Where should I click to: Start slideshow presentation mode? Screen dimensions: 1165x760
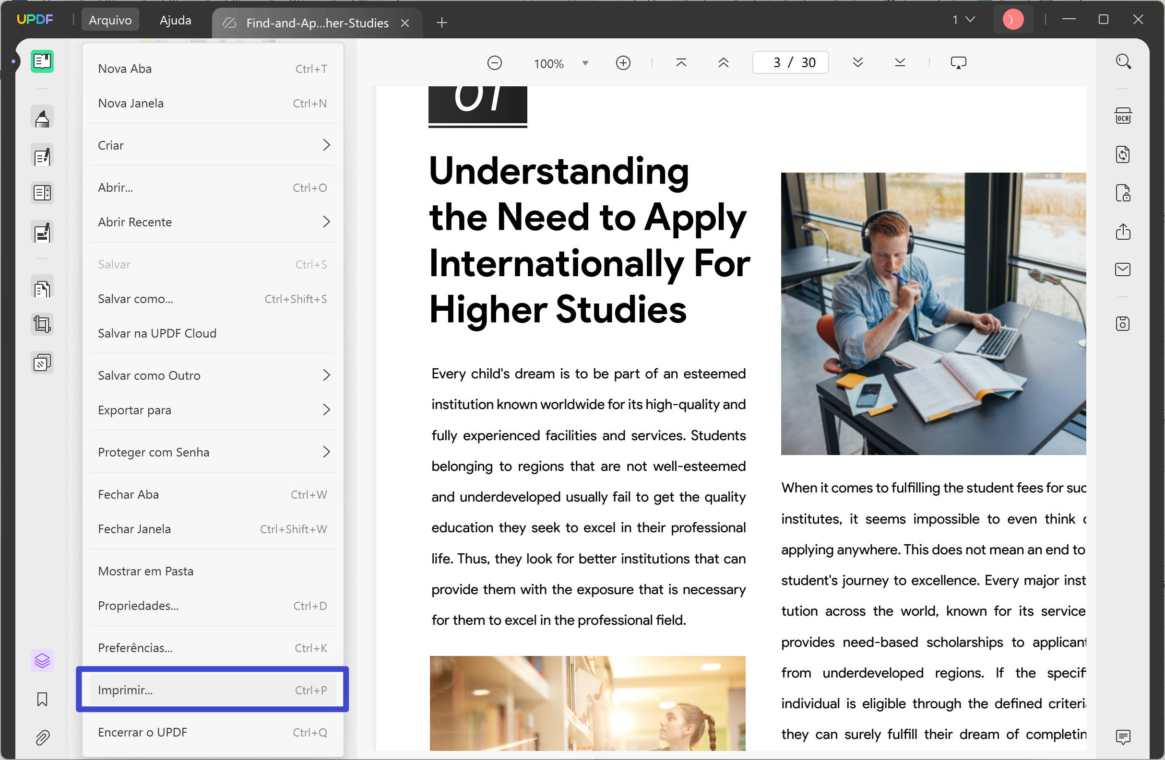tap(958, 63)
